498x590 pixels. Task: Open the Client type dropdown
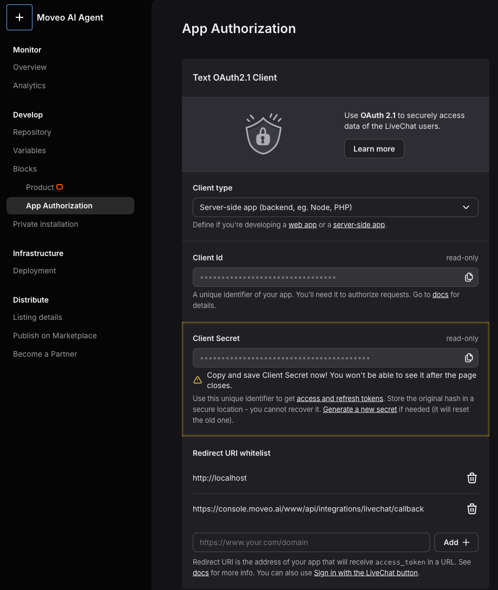[x=336, y=207]
